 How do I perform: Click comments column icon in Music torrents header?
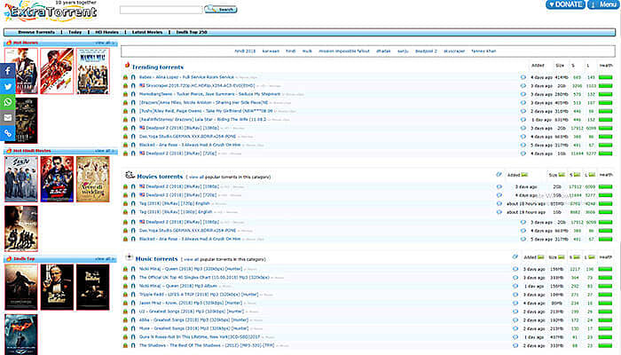point(515,256)
